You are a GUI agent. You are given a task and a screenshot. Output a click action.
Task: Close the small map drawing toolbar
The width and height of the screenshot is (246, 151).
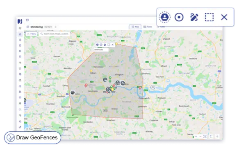tap(112, 45)
